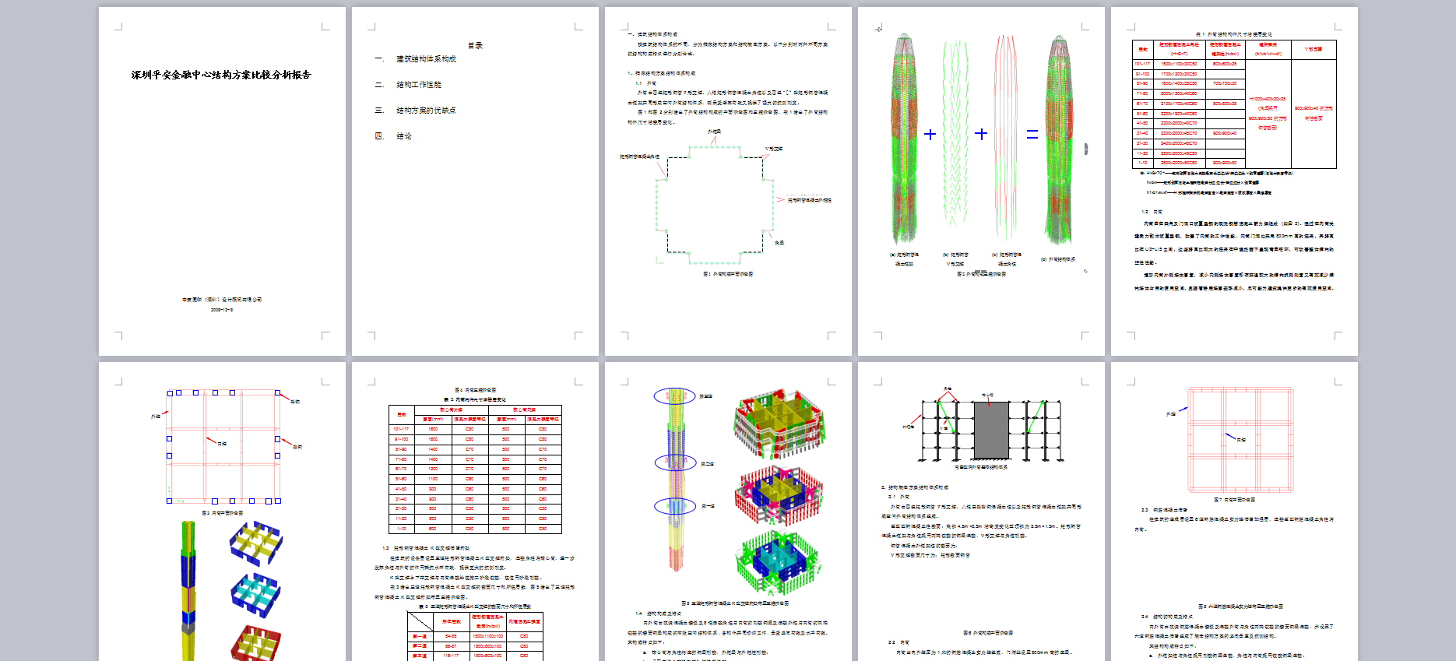Click the first blue plus sign between tower models

(x=930, y=135)
